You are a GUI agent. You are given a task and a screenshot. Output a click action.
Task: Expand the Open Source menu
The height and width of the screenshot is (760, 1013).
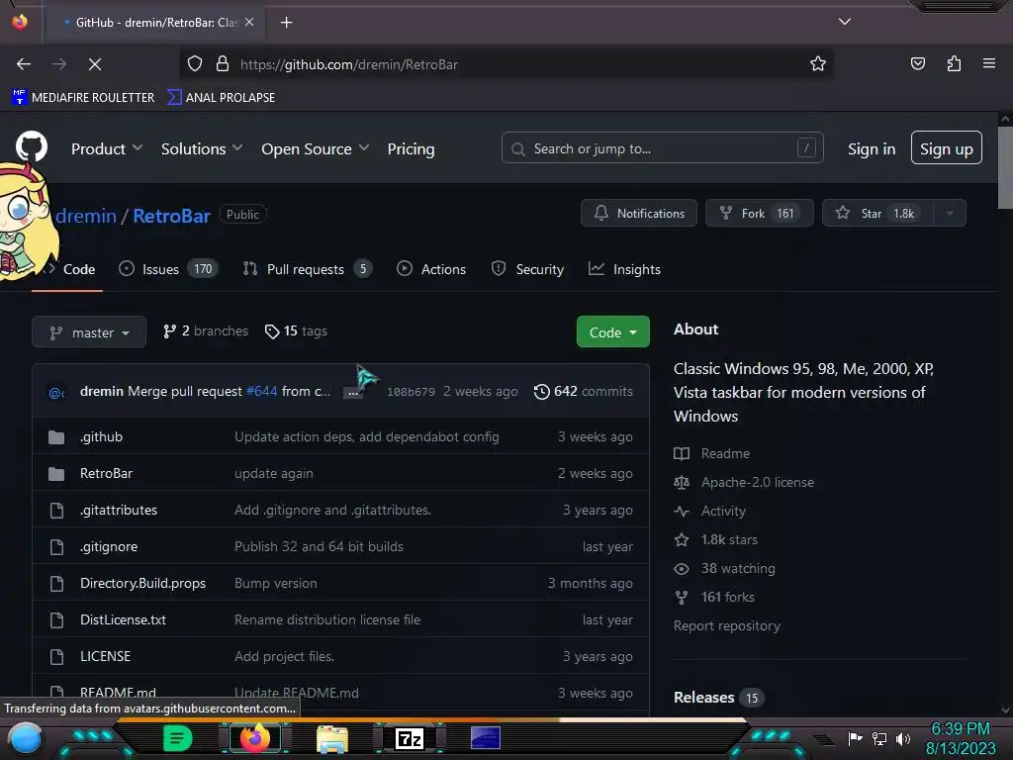point(316,148)
